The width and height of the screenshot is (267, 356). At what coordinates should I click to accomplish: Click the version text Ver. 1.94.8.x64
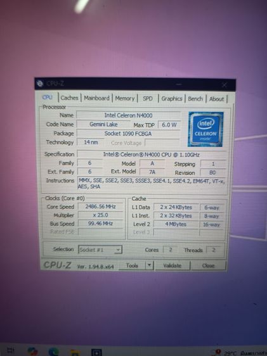click(95, 266)
